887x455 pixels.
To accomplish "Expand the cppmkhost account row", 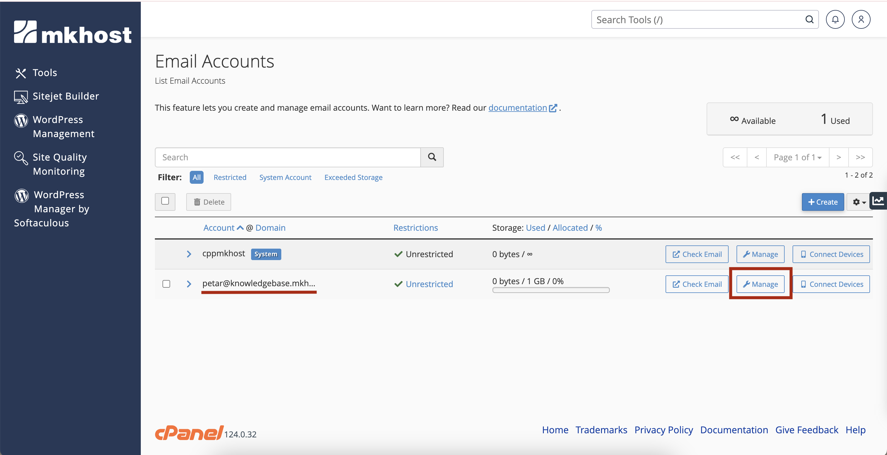I will pyautogui.click(x=189, y=254).
